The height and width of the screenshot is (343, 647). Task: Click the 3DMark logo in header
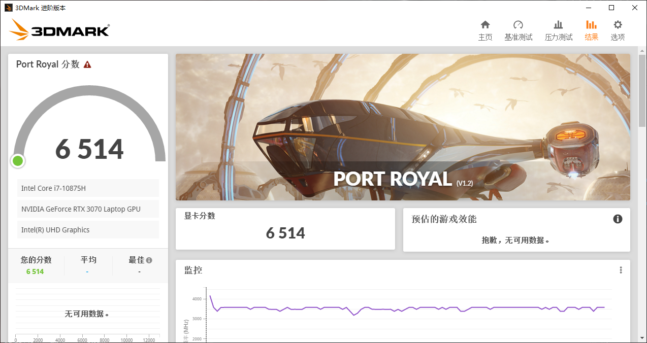tap(59, 30)
